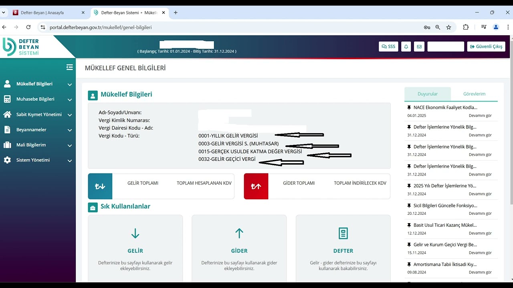Screen dimensions: 513x288
Task: Open Devamını gör for Gelir ve Kurum Geçici Vergi
Action: coord(480,253)
